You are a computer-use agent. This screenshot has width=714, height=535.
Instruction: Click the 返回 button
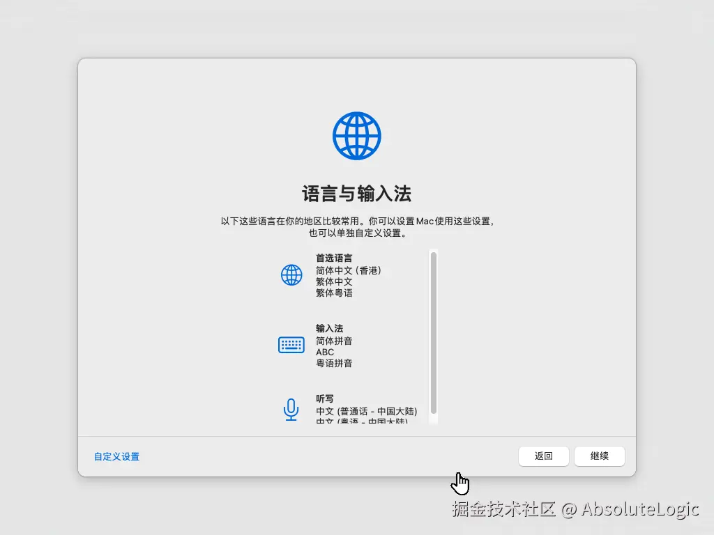click(544, 456)
